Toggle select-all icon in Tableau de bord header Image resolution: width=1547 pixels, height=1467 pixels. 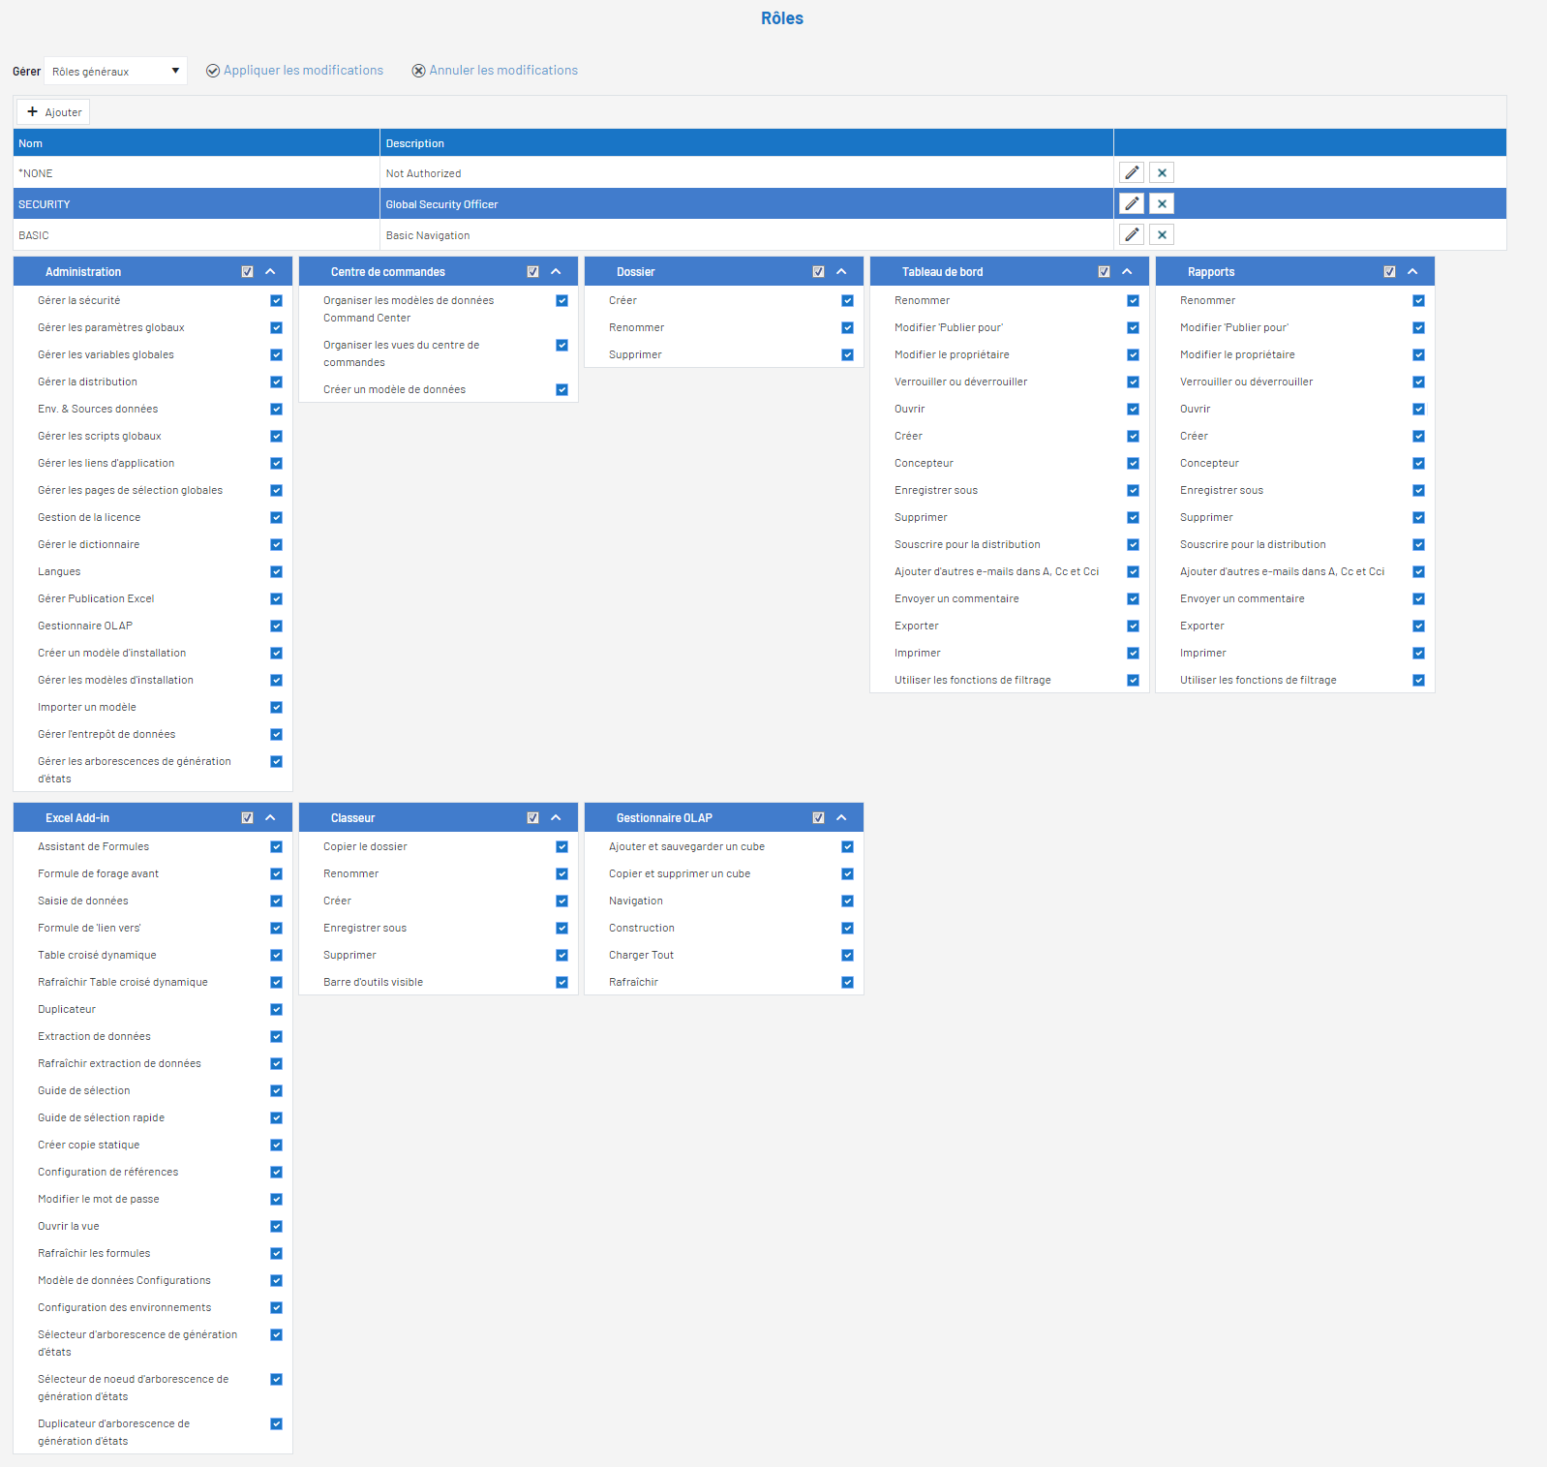[1104, 272]
